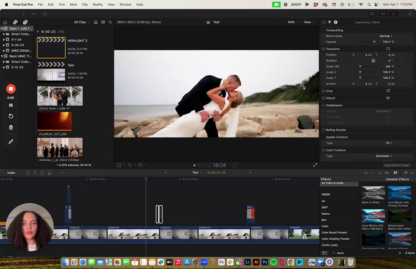Click the Crop tool icon in inspector
The height and width of the screenshot is (269, 416).
point(388,91)
